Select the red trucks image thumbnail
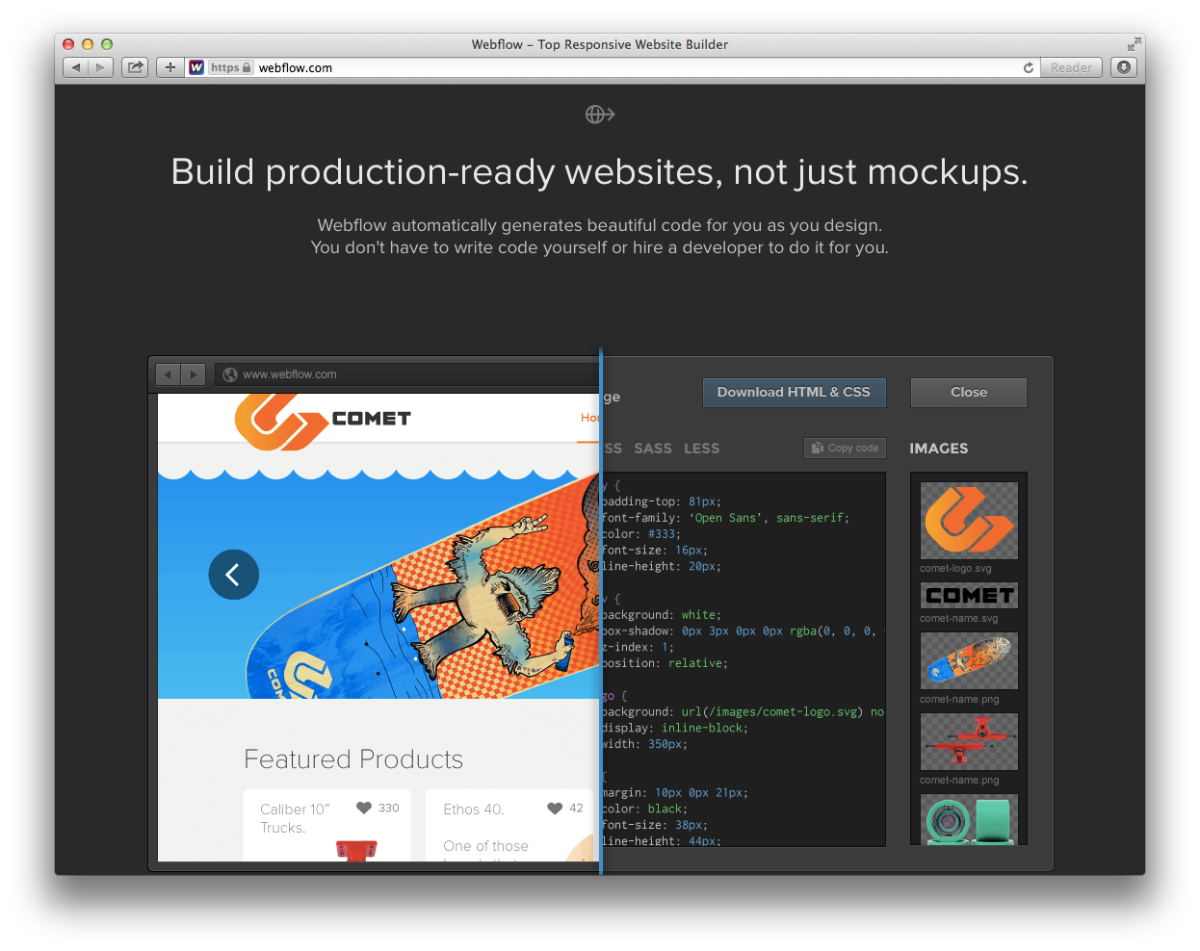This screenshot has height=951, width=1200. 969,741
